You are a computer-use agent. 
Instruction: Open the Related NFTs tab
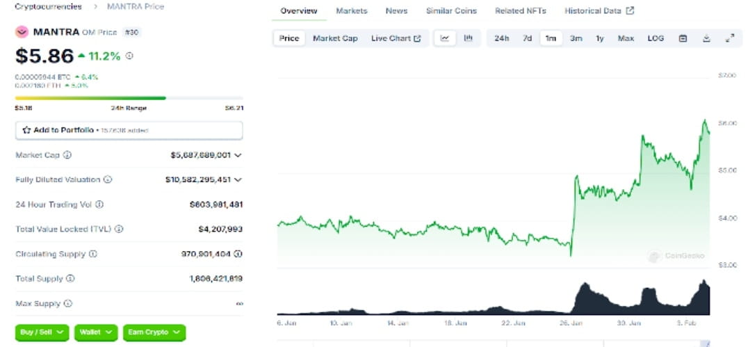(521, 10)
